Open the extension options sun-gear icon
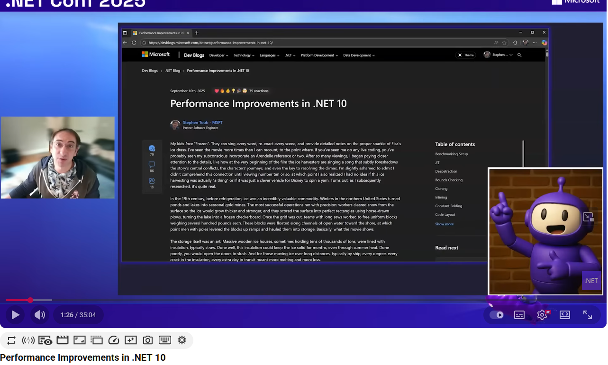Image resolution: width=608 pixels, height=365 pixels. 182,340
